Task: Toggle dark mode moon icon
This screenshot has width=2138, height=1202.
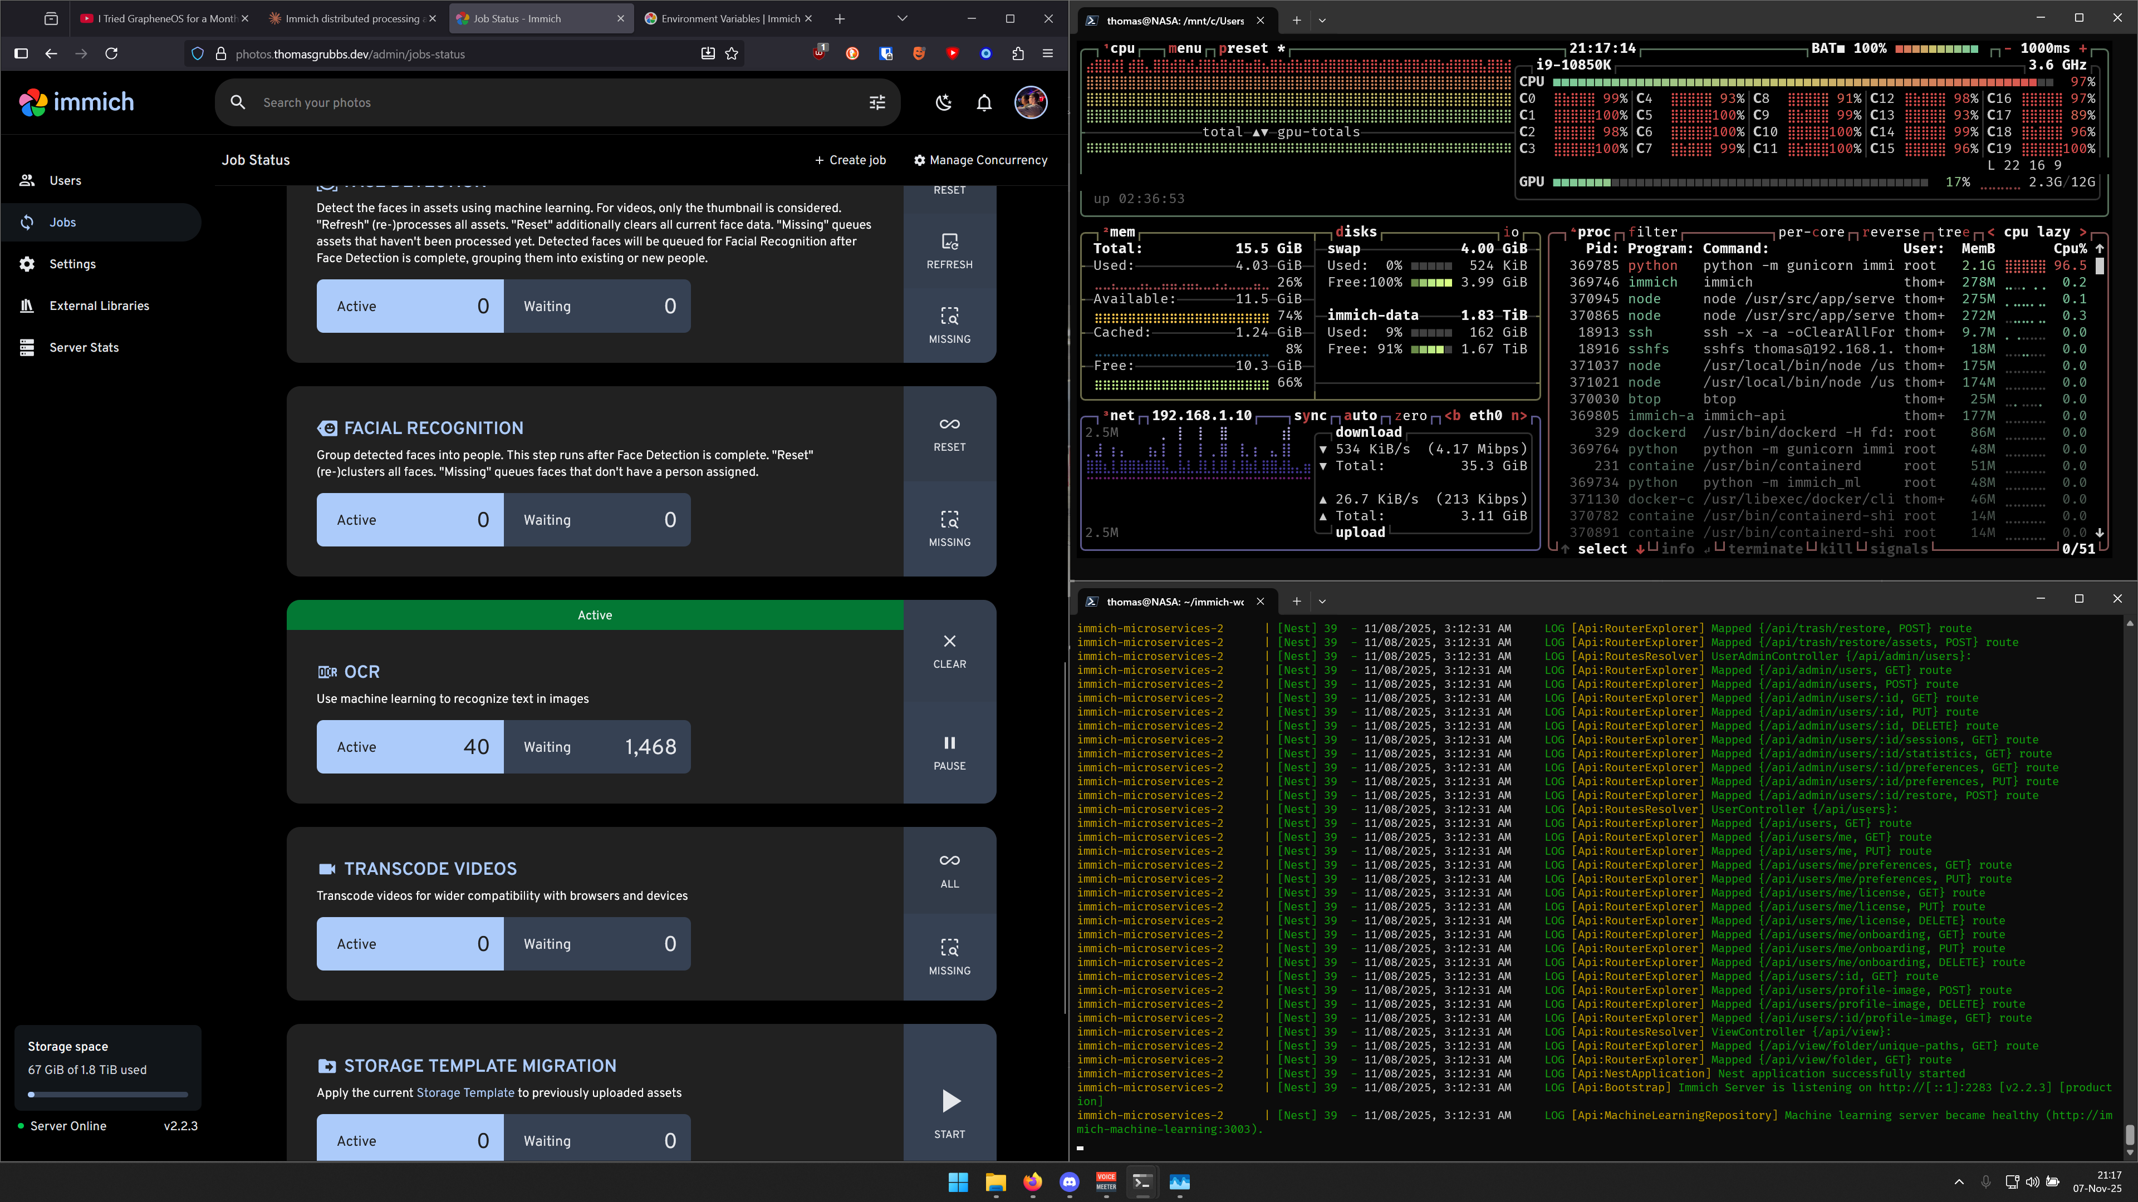Action: click(944, 103)
